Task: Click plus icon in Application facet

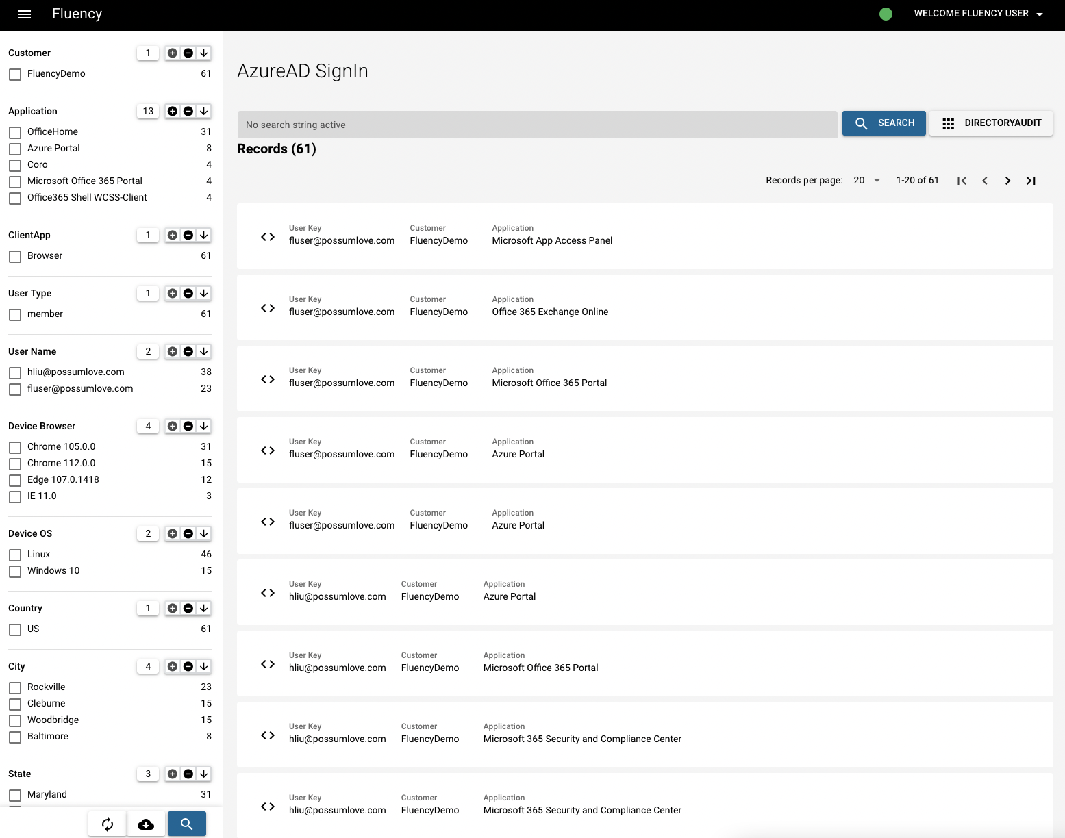Action: coord(172,111)
